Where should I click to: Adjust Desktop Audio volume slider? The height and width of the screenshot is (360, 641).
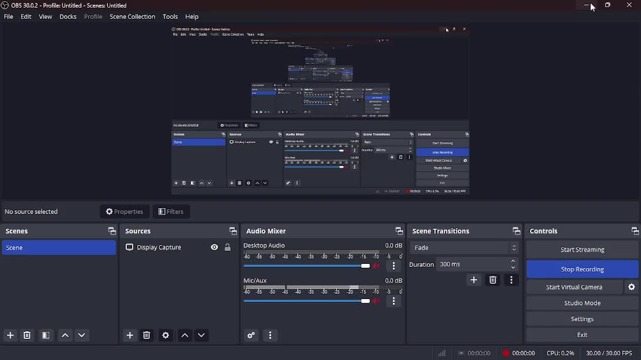(x=306, y=266)
